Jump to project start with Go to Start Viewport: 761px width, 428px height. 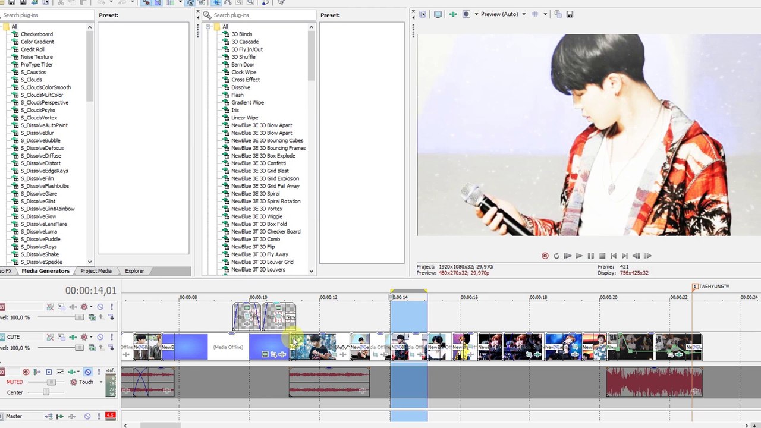614,256
